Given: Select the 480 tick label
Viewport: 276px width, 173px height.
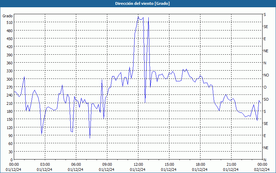Looking at the screenshot, I should (9, 31).
